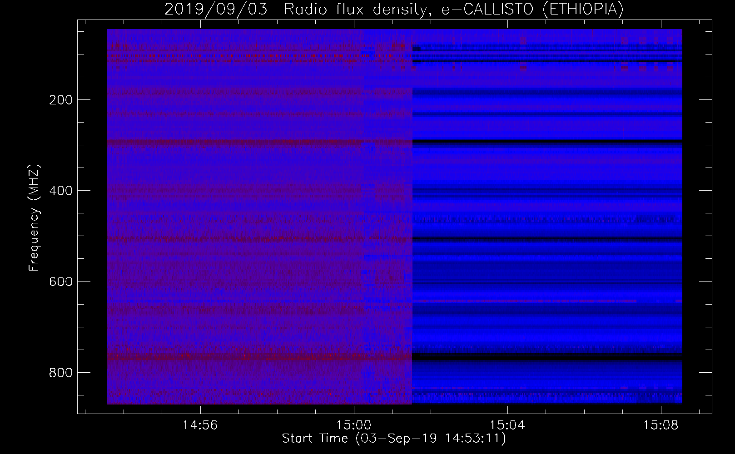Click the plot title '2019/09/03 Radio flux density'
Image resolution: width=735 pixels, height=454 pixels.
point(298,10)
